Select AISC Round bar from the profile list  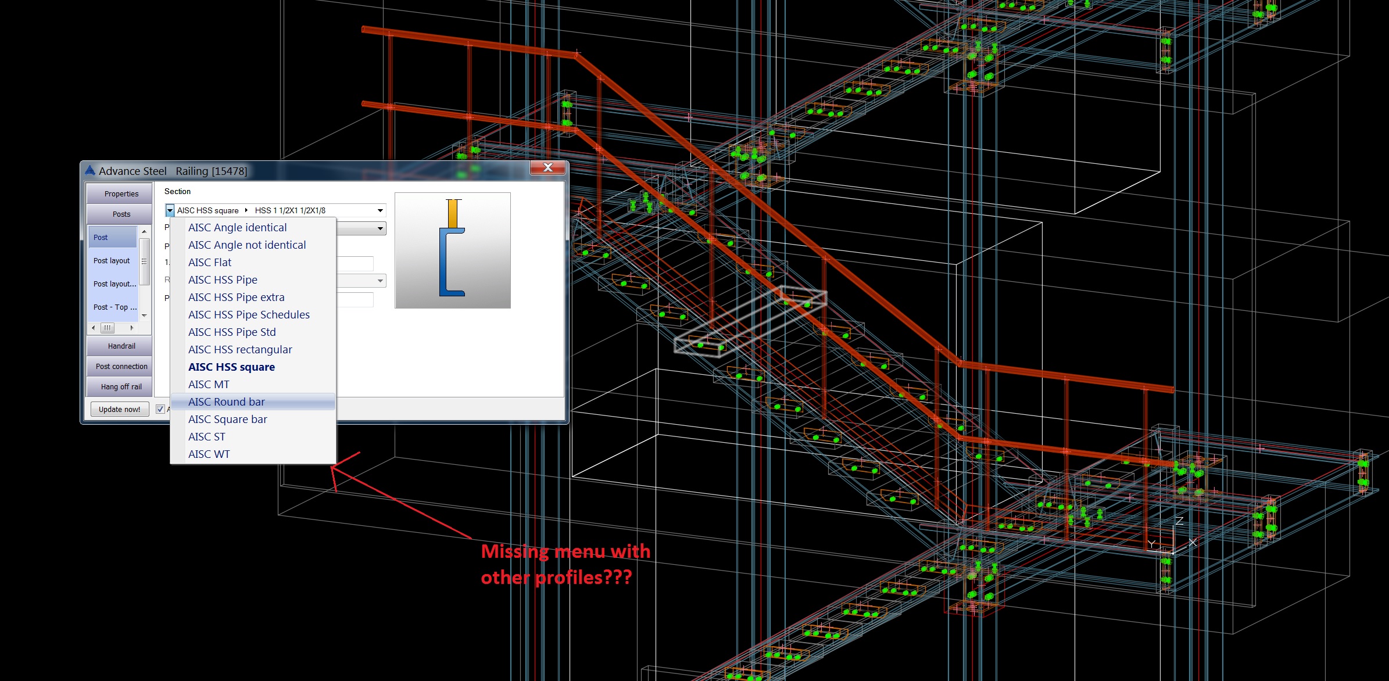tap(227, 402)
